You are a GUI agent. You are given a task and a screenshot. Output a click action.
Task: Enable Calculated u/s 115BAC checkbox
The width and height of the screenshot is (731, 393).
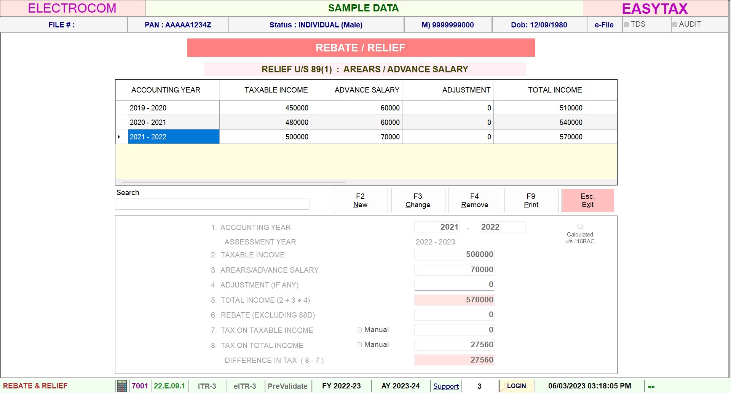(x=580, y=226)
